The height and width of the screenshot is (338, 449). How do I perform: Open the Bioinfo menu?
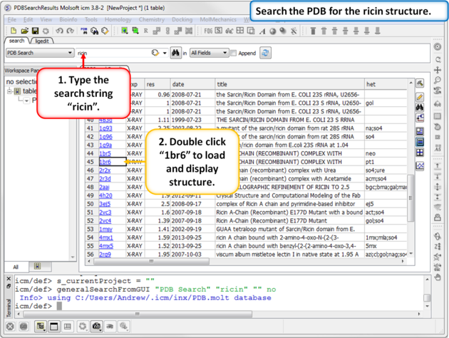coord(68,20)
